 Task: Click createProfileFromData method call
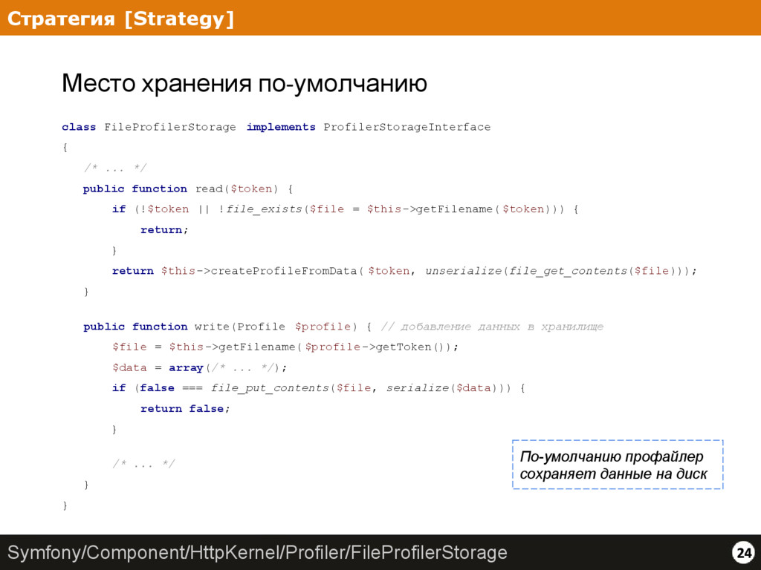(283, 271)
